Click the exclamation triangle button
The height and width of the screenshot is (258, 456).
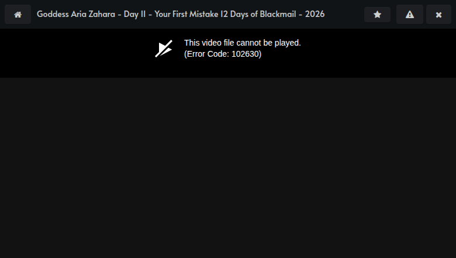point(410,14)
